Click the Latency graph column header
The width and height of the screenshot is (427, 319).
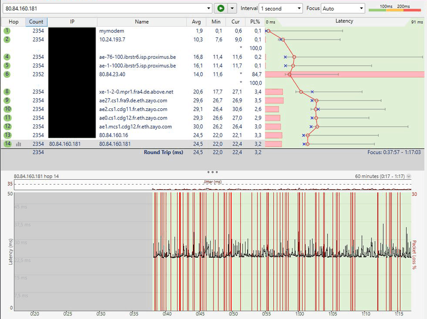pyautogui.click(x=344, y=21)
